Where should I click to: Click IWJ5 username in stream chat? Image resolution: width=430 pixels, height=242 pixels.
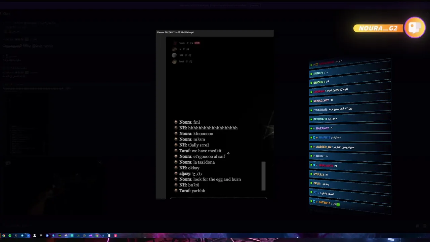pos(316,184)
